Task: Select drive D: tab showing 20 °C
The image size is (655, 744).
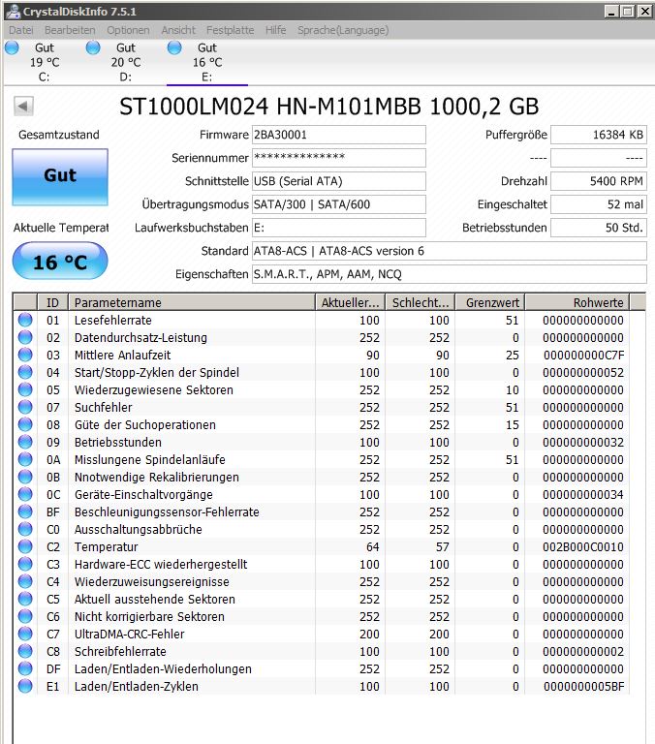Action: coord(126,62)
